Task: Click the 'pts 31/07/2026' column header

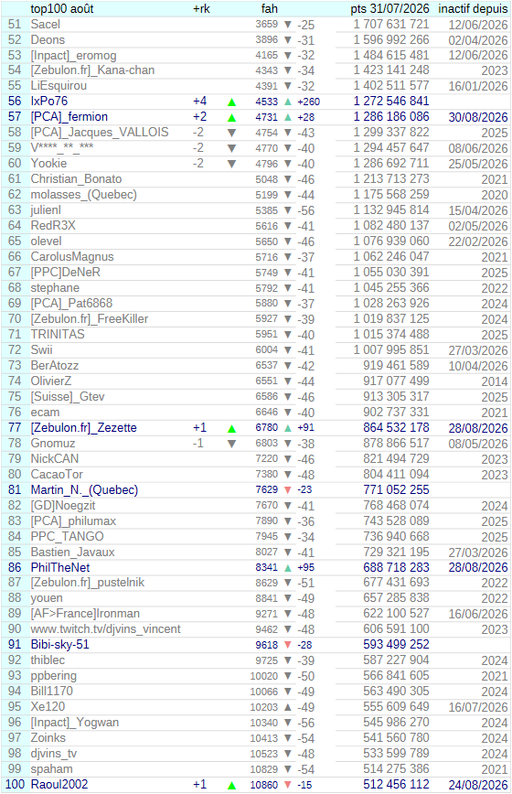Action: [389, 8]
